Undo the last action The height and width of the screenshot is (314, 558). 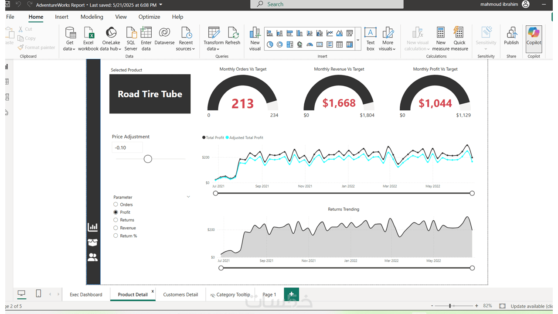[18, 4]
